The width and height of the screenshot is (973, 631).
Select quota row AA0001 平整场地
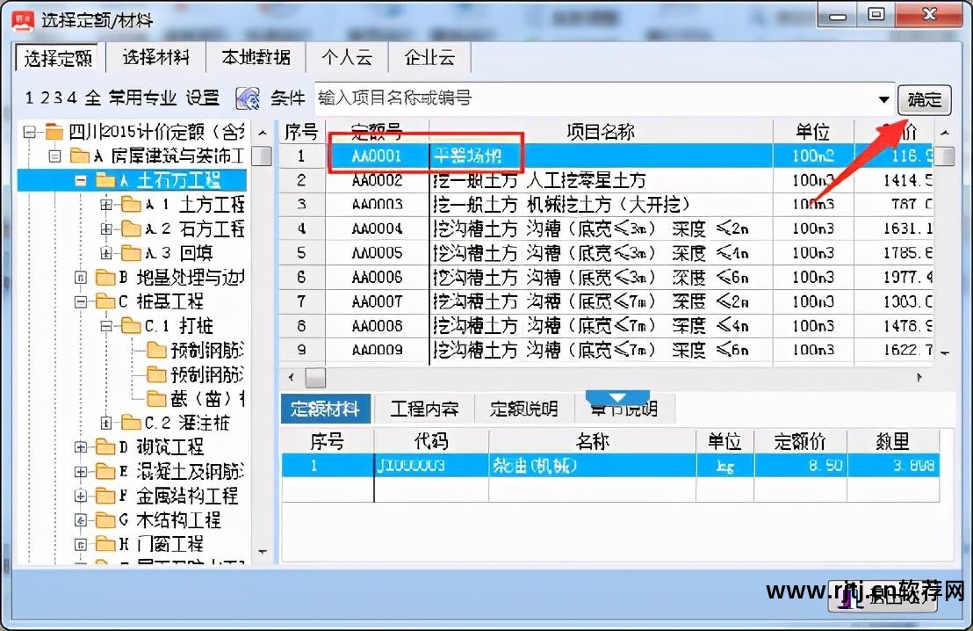tap(606, 156)
